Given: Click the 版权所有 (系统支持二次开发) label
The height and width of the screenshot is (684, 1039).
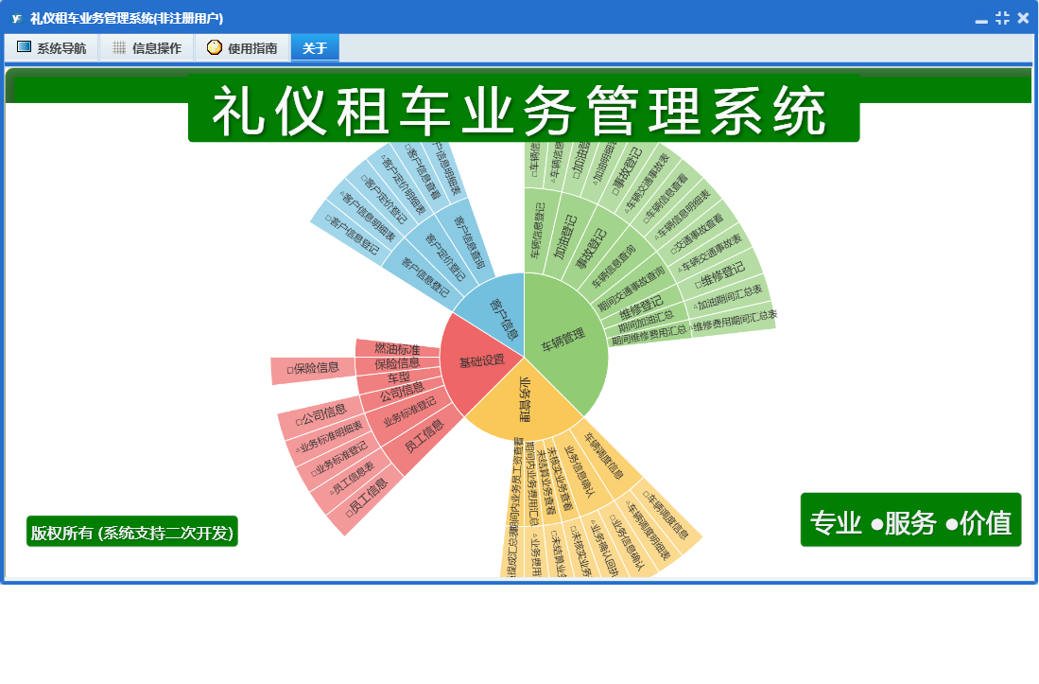Looking at the screenshot, I should click(131, 533).
